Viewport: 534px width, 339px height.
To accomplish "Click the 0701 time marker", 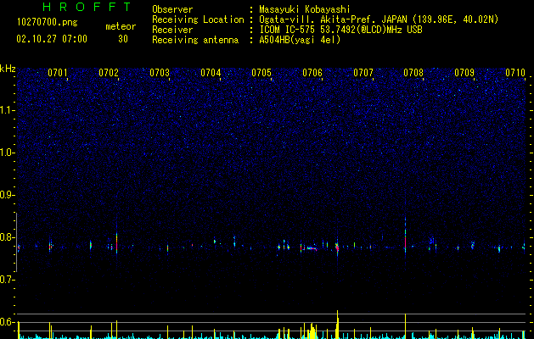I will pyautogui.click(x=57, y=73).
